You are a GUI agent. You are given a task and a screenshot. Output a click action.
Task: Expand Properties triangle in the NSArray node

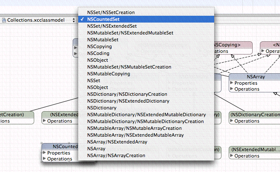coord(232,83)
